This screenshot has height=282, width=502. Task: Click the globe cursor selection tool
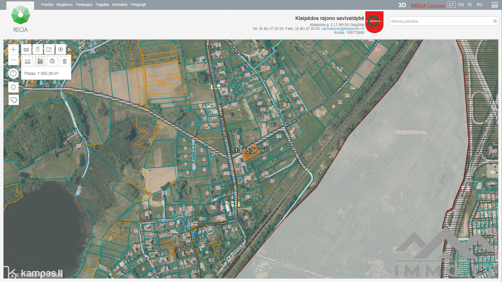coord(52,61)
